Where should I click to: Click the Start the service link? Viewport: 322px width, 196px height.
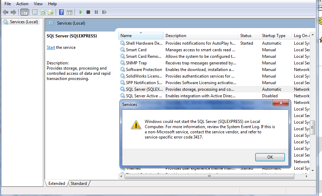[51, 47]
